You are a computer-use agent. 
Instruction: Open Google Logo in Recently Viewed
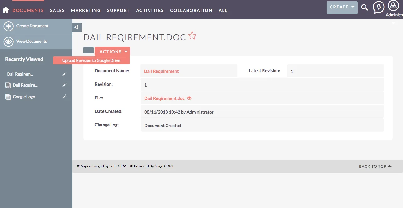(24, 97)
